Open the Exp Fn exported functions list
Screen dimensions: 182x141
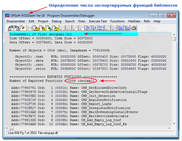[95, 28]
